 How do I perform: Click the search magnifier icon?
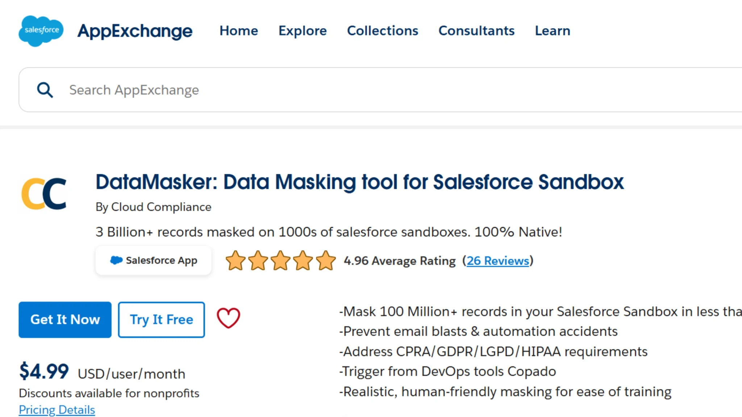[45, 90]
